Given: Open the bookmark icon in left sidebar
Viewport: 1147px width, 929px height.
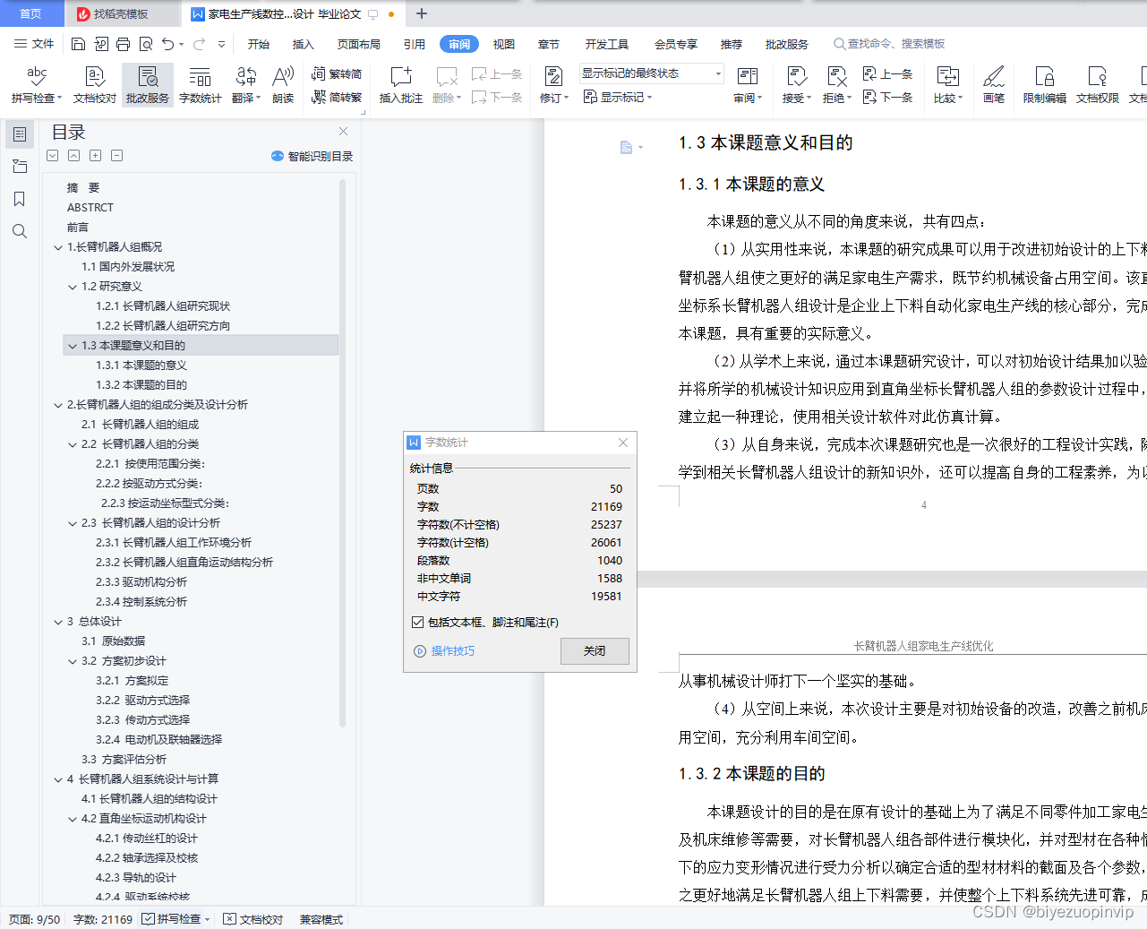Looking at the screenshot, I should click(20, 199).
